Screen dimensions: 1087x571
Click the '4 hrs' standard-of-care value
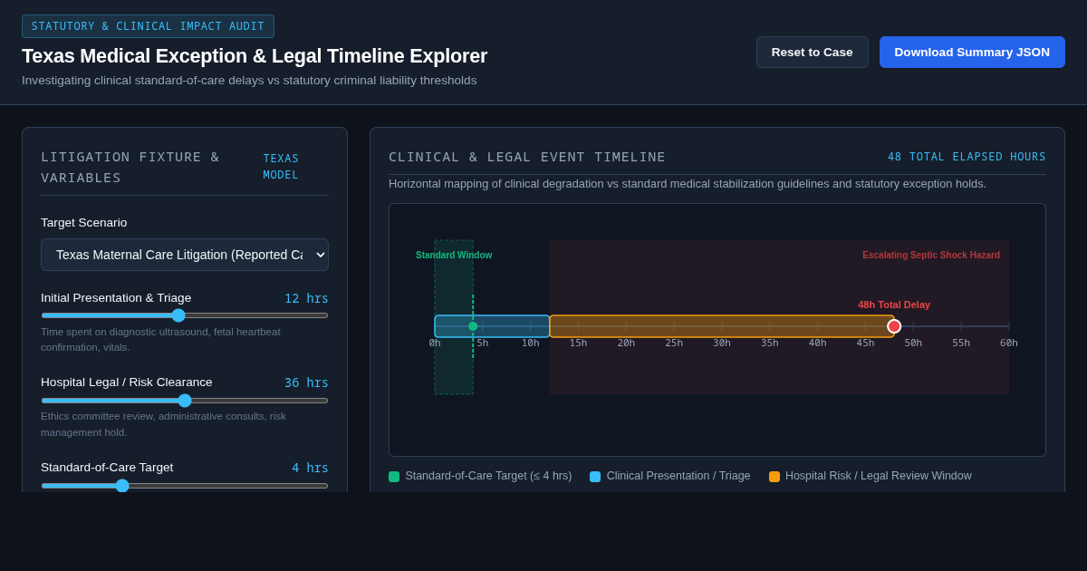point(310,468)
